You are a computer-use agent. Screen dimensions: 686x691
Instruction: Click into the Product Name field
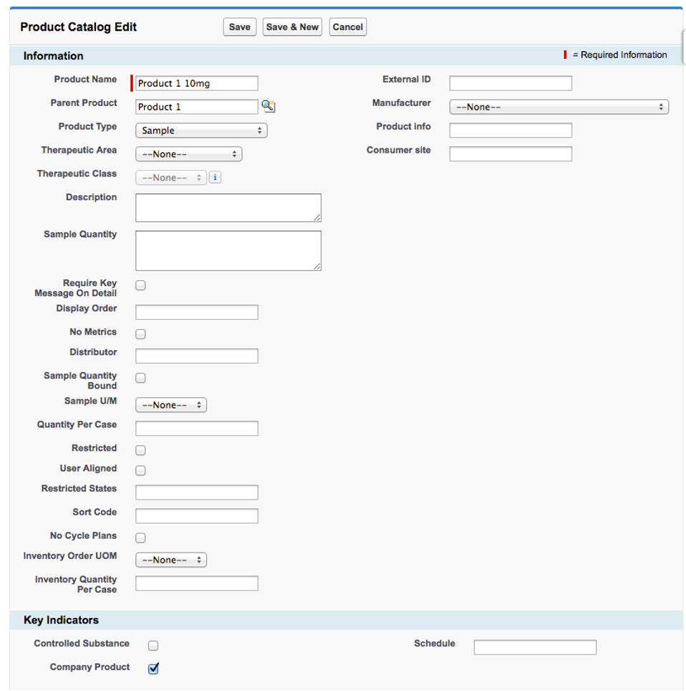coord(197,83)
